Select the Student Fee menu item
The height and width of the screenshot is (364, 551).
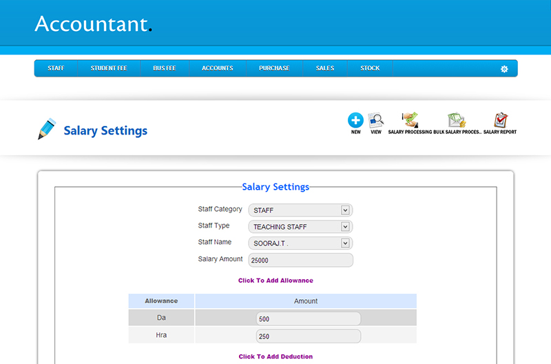[109, 68]
